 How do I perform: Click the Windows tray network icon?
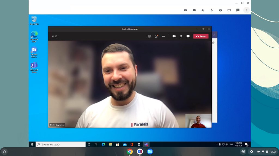pos(223,145)
